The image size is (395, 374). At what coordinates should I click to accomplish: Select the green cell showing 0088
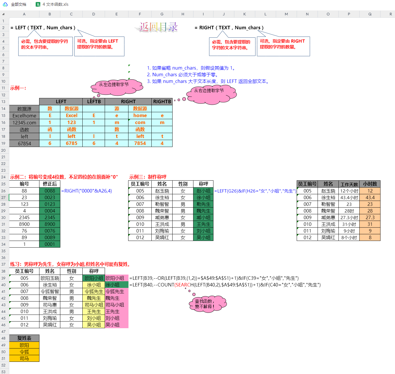tap(50, 191)
